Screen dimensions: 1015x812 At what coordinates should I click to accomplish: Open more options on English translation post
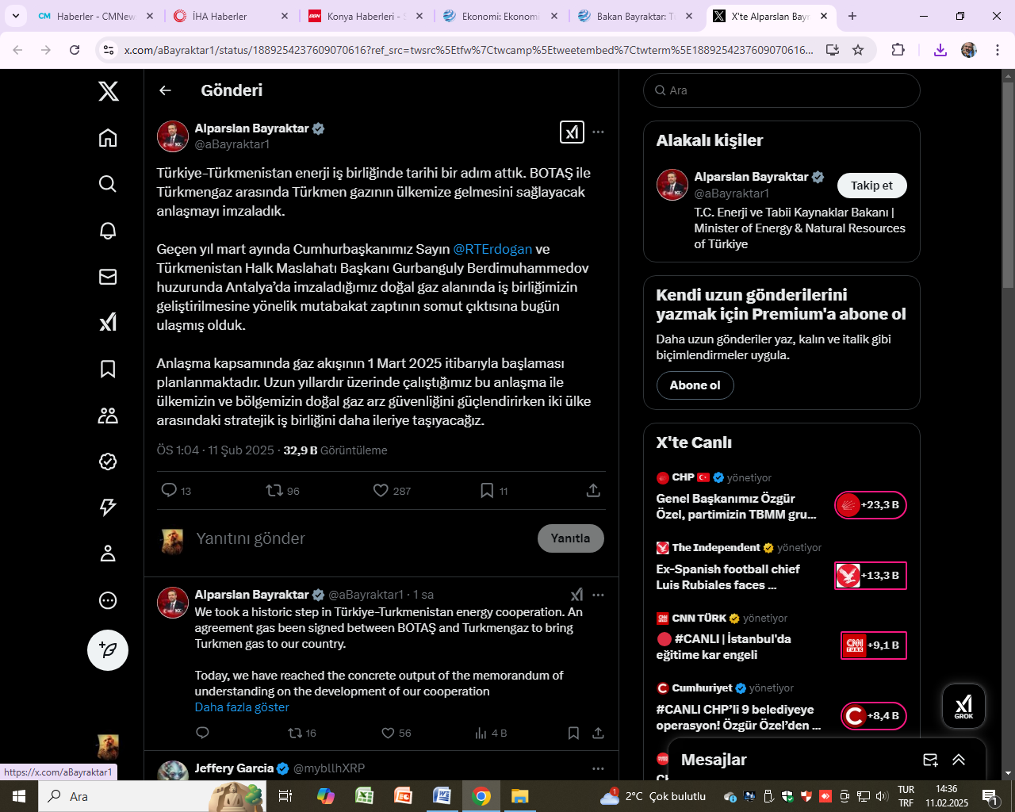pos(598,595)
